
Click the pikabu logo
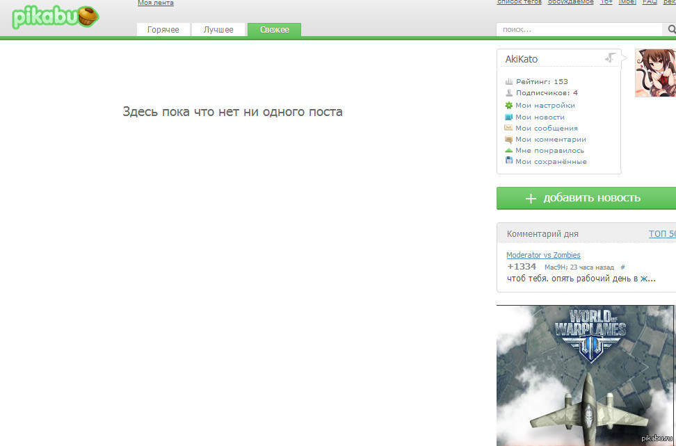click(x=55, y=17)
